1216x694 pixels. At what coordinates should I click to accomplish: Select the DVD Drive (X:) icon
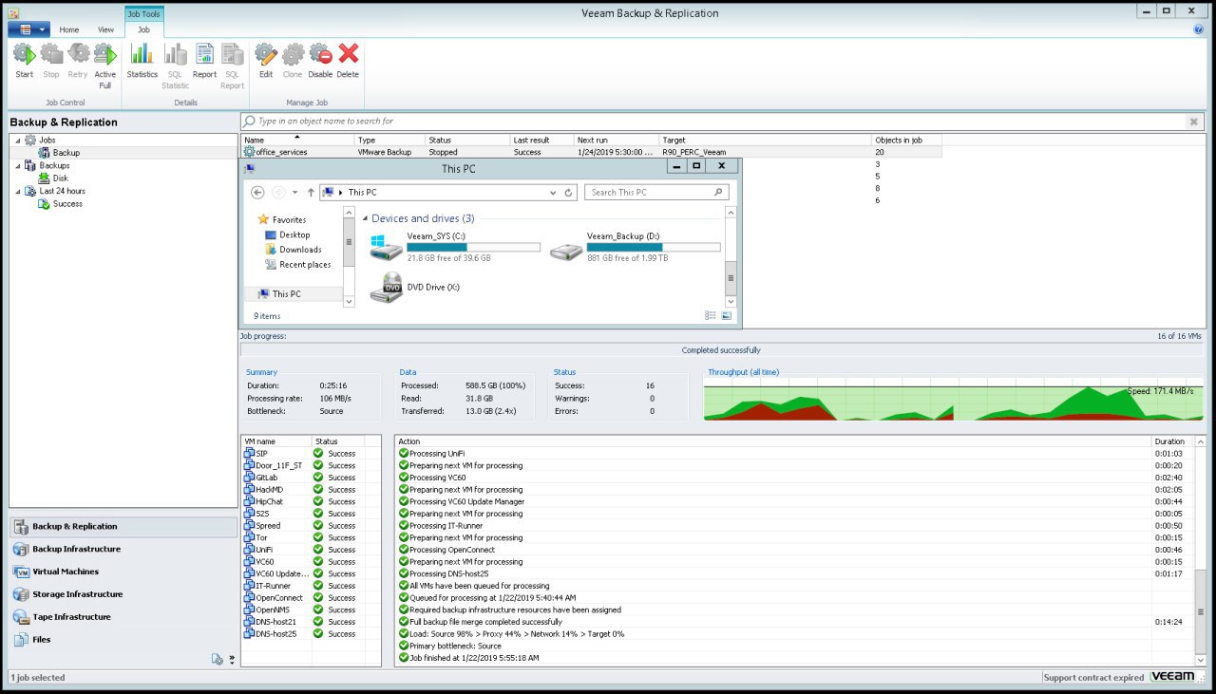pos(386,288)
